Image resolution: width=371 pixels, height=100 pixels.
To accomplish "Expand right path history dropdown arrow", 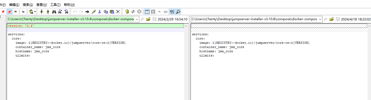I will coord(320,19).
